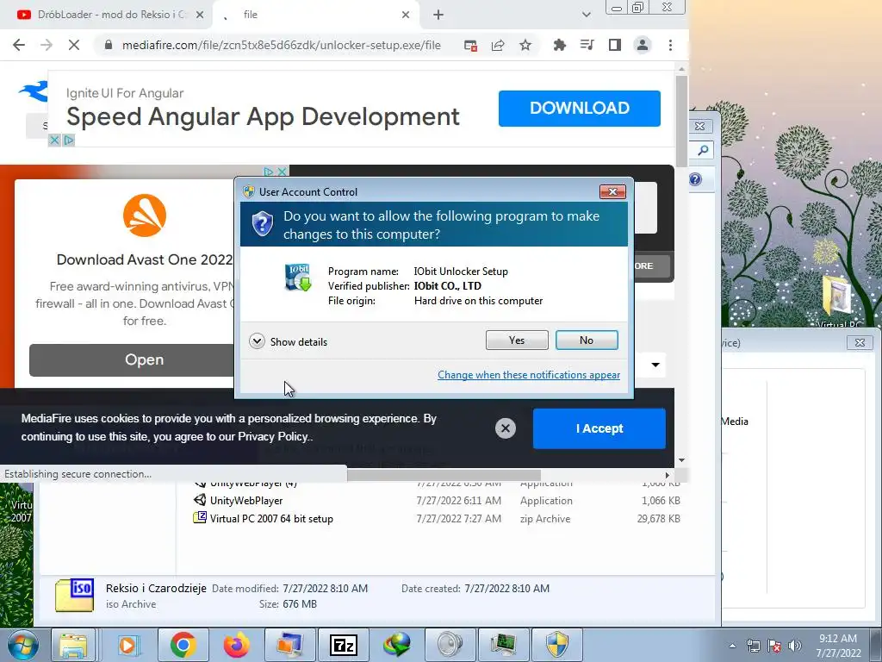Image resolution: width=882 pixels, height=662 pixels.
Task: Click the DOWNLOAD button in the Angular ad
Action: pyautogui.click(x=580, y=108)
